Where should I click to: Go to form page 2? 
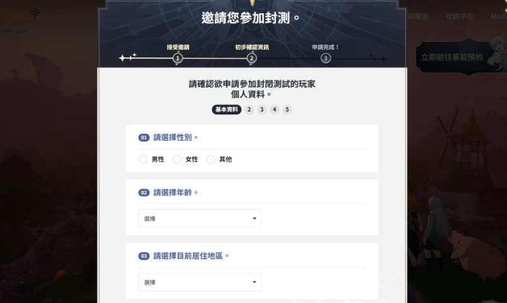(x=249, y=110)
